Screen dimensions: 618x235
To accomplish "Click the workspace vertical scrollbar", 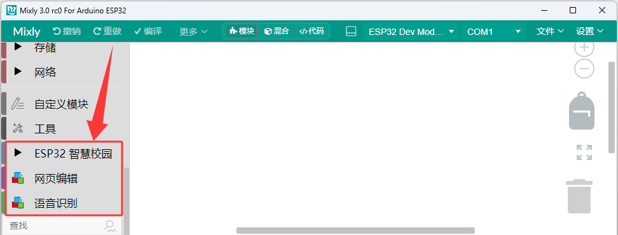I will click(612, 107).
